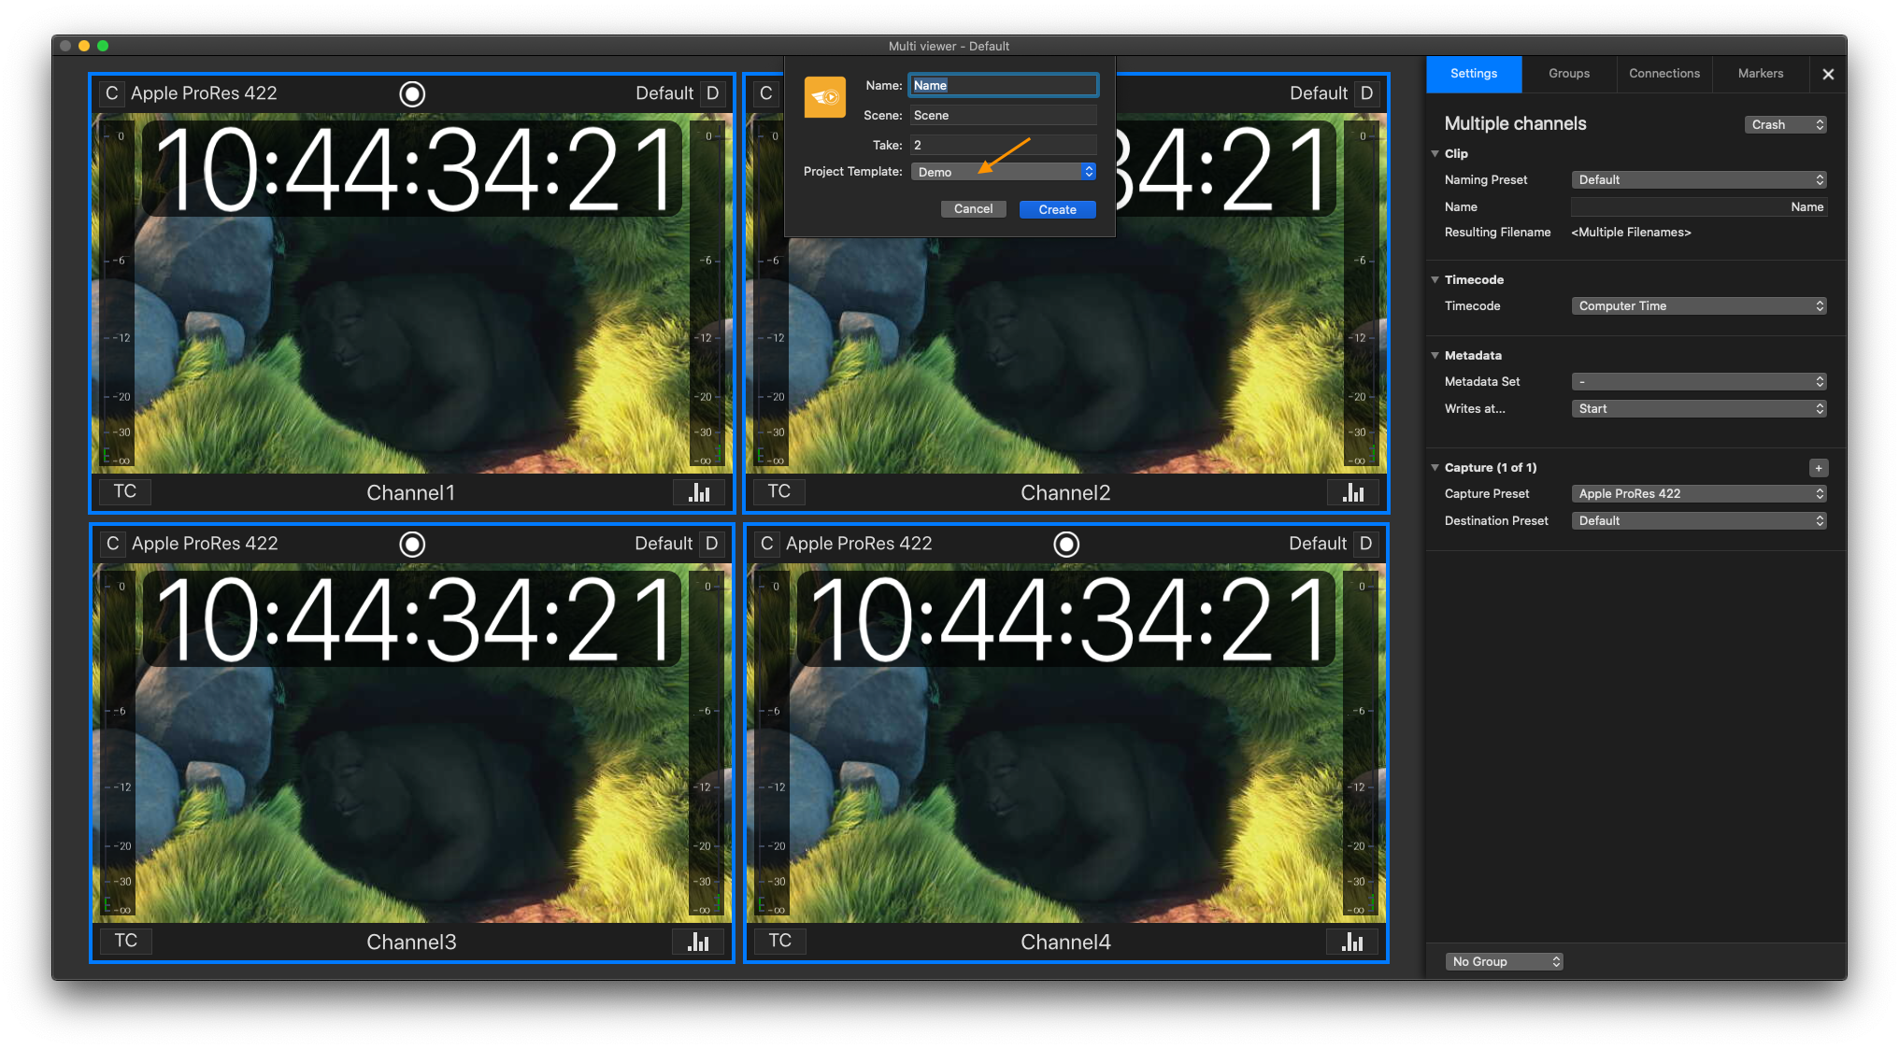Open the Capture Preset dropdown
This screenshot has width=1899, height=1049.
[x=1699, y=493]
